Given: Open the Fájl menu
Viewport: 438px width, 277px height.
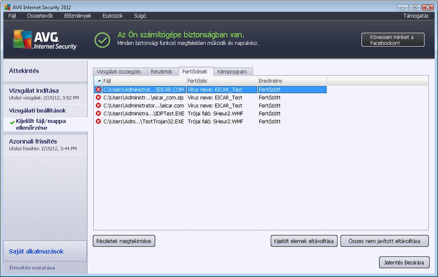Looking at the screenshot, I should pyautogui.click(x=12, y=16).
